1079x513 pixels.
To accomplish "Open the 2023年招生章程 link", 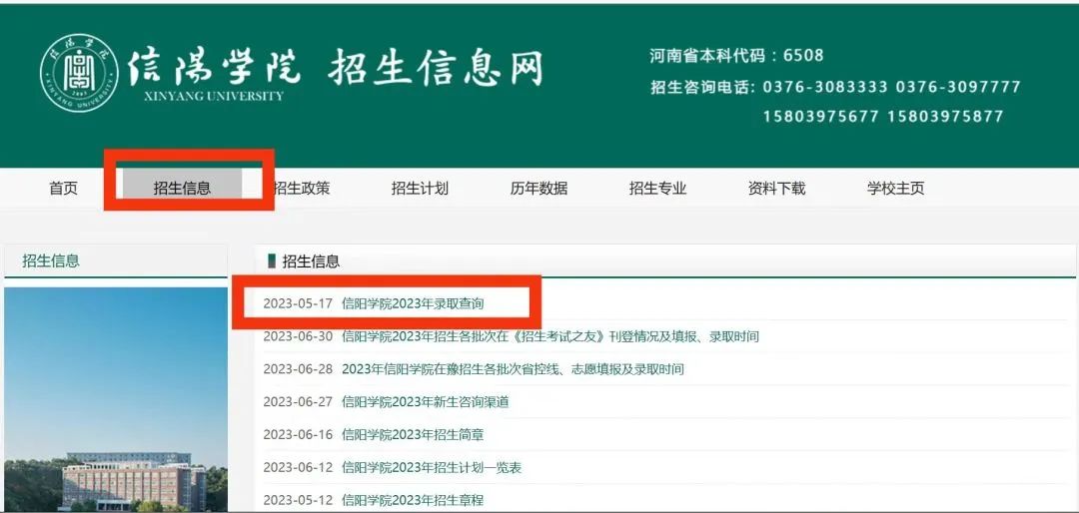I will [413, 499].
